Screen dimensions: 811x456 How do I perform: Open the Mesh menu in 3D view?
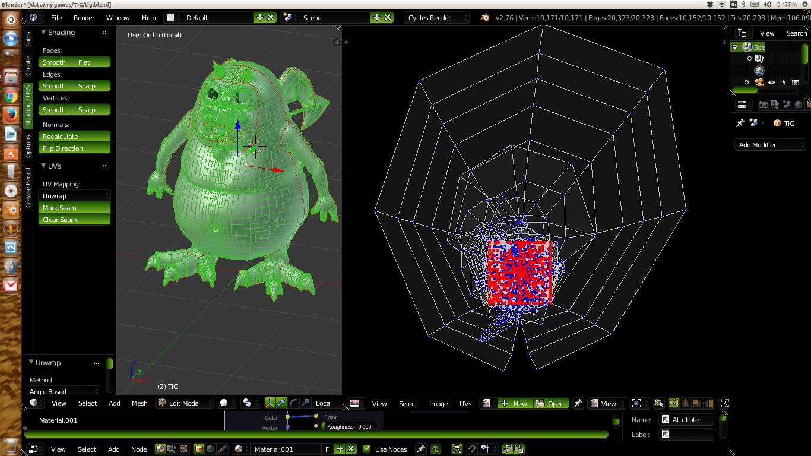(x=140, y=403)
